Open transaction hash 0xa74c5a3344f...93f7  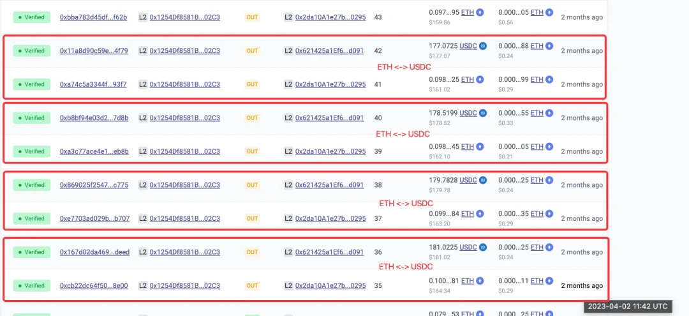pyautogui.click(x=93, y=84)
